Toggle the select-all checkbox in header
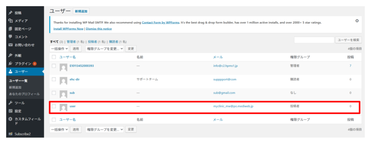 54,57
